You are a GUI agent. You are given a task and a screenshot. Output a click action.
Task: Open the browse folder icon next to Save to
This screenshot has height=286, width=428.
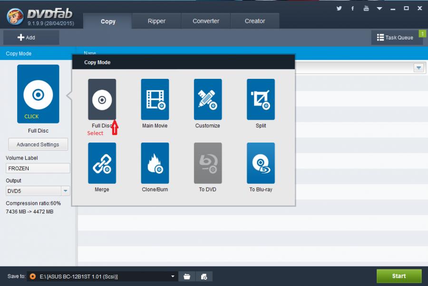coord(187,276)
